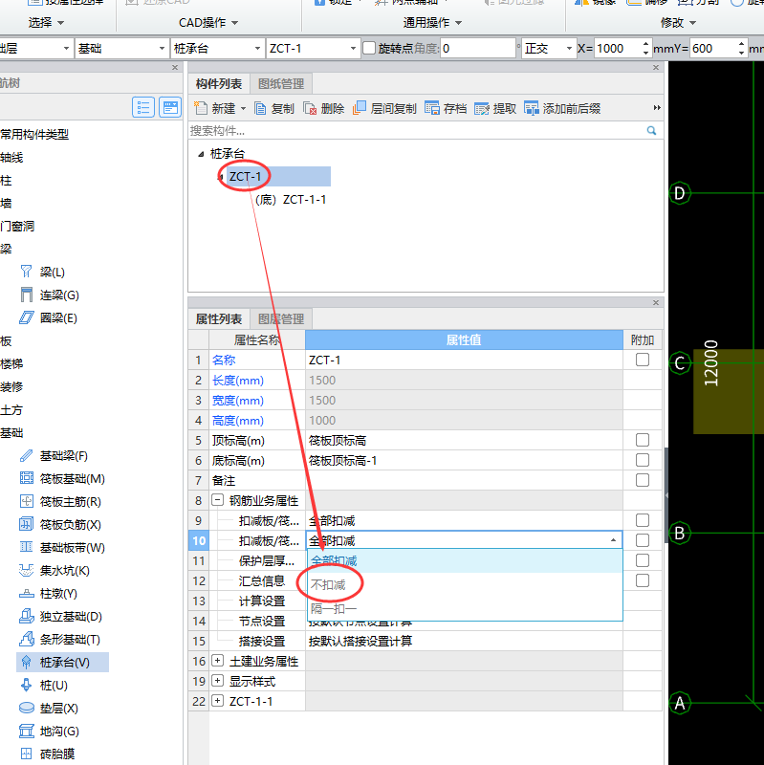Increase the Y offset stepper
The width and height of the screenshot is (764, 765).
(741, 44)
